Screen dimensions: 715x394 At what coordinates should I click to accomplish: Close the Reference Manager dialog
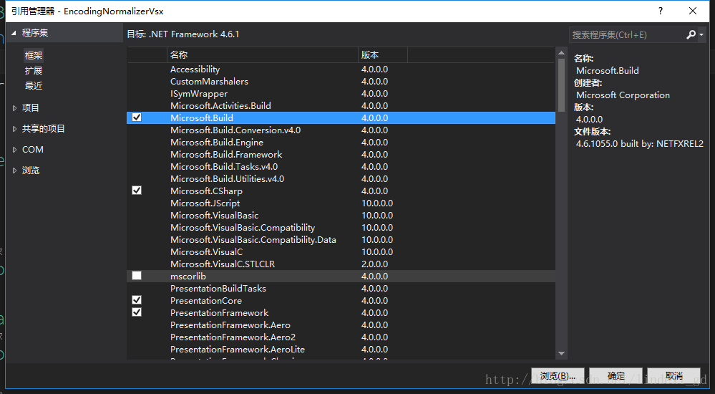tap(693, 11)
